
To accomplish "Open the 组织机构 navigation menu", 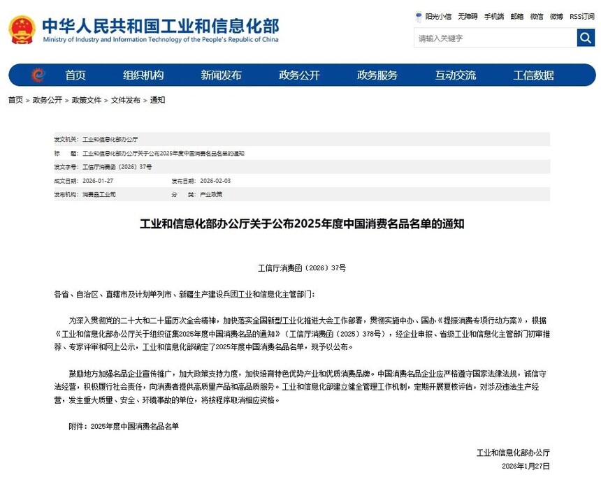I will coord(143,75).
